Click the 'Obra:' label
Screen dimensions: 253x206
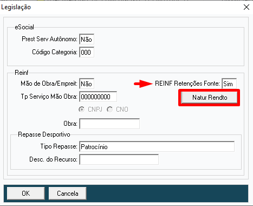coord(70,124)
